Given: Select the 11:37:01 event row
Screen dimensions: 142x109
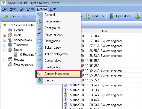Looking at the screenshot, I should 111,46.
